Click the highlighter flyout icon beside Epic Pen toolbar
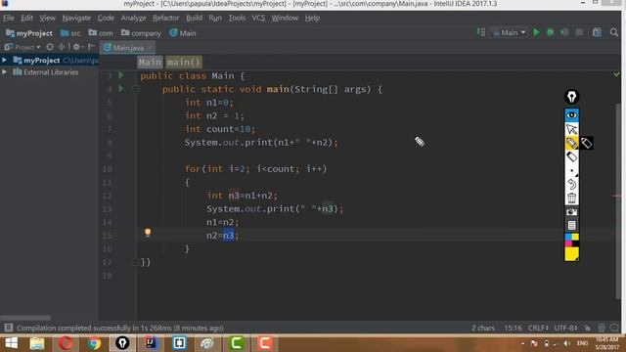The height and width of the screenshot is (352, 626). (587, 143)
